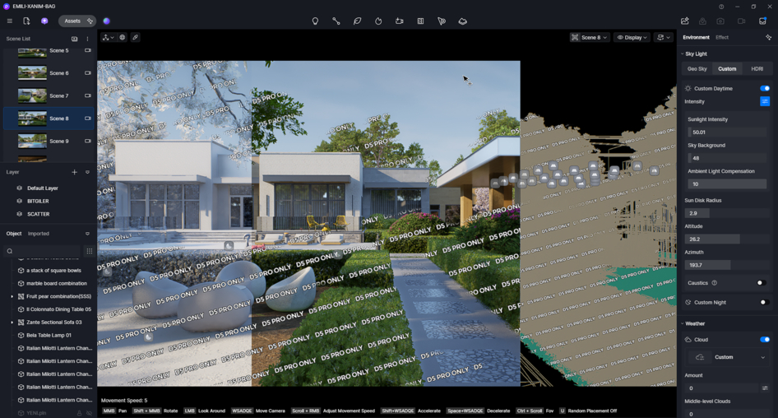Select the leaf vegetation tool

pyautogui.click(x=357, y=21)
